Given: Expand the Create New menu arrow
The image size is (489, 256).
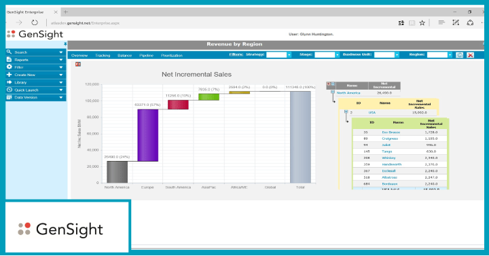Looking at the screenshot, I should coord(61,75).
